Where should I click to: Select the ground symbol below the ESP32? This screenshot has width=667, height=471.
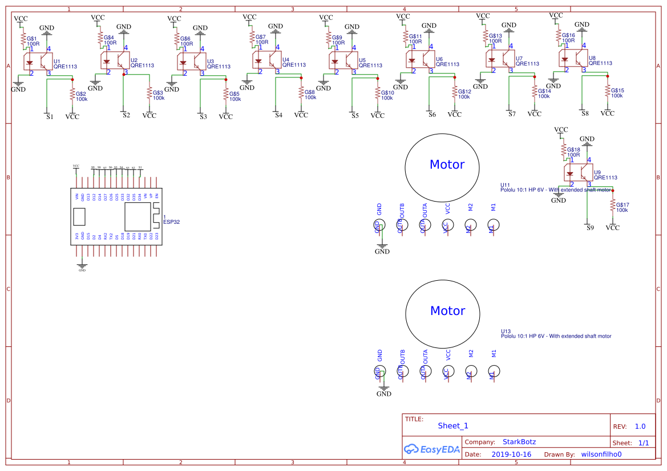tap(82, 267)
